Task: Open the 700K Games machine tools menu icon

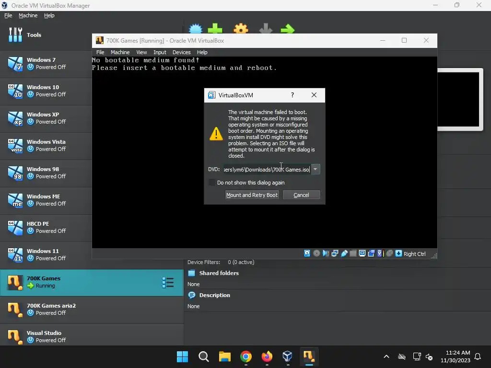Action: pyautogui.click(x=168, y=283)
